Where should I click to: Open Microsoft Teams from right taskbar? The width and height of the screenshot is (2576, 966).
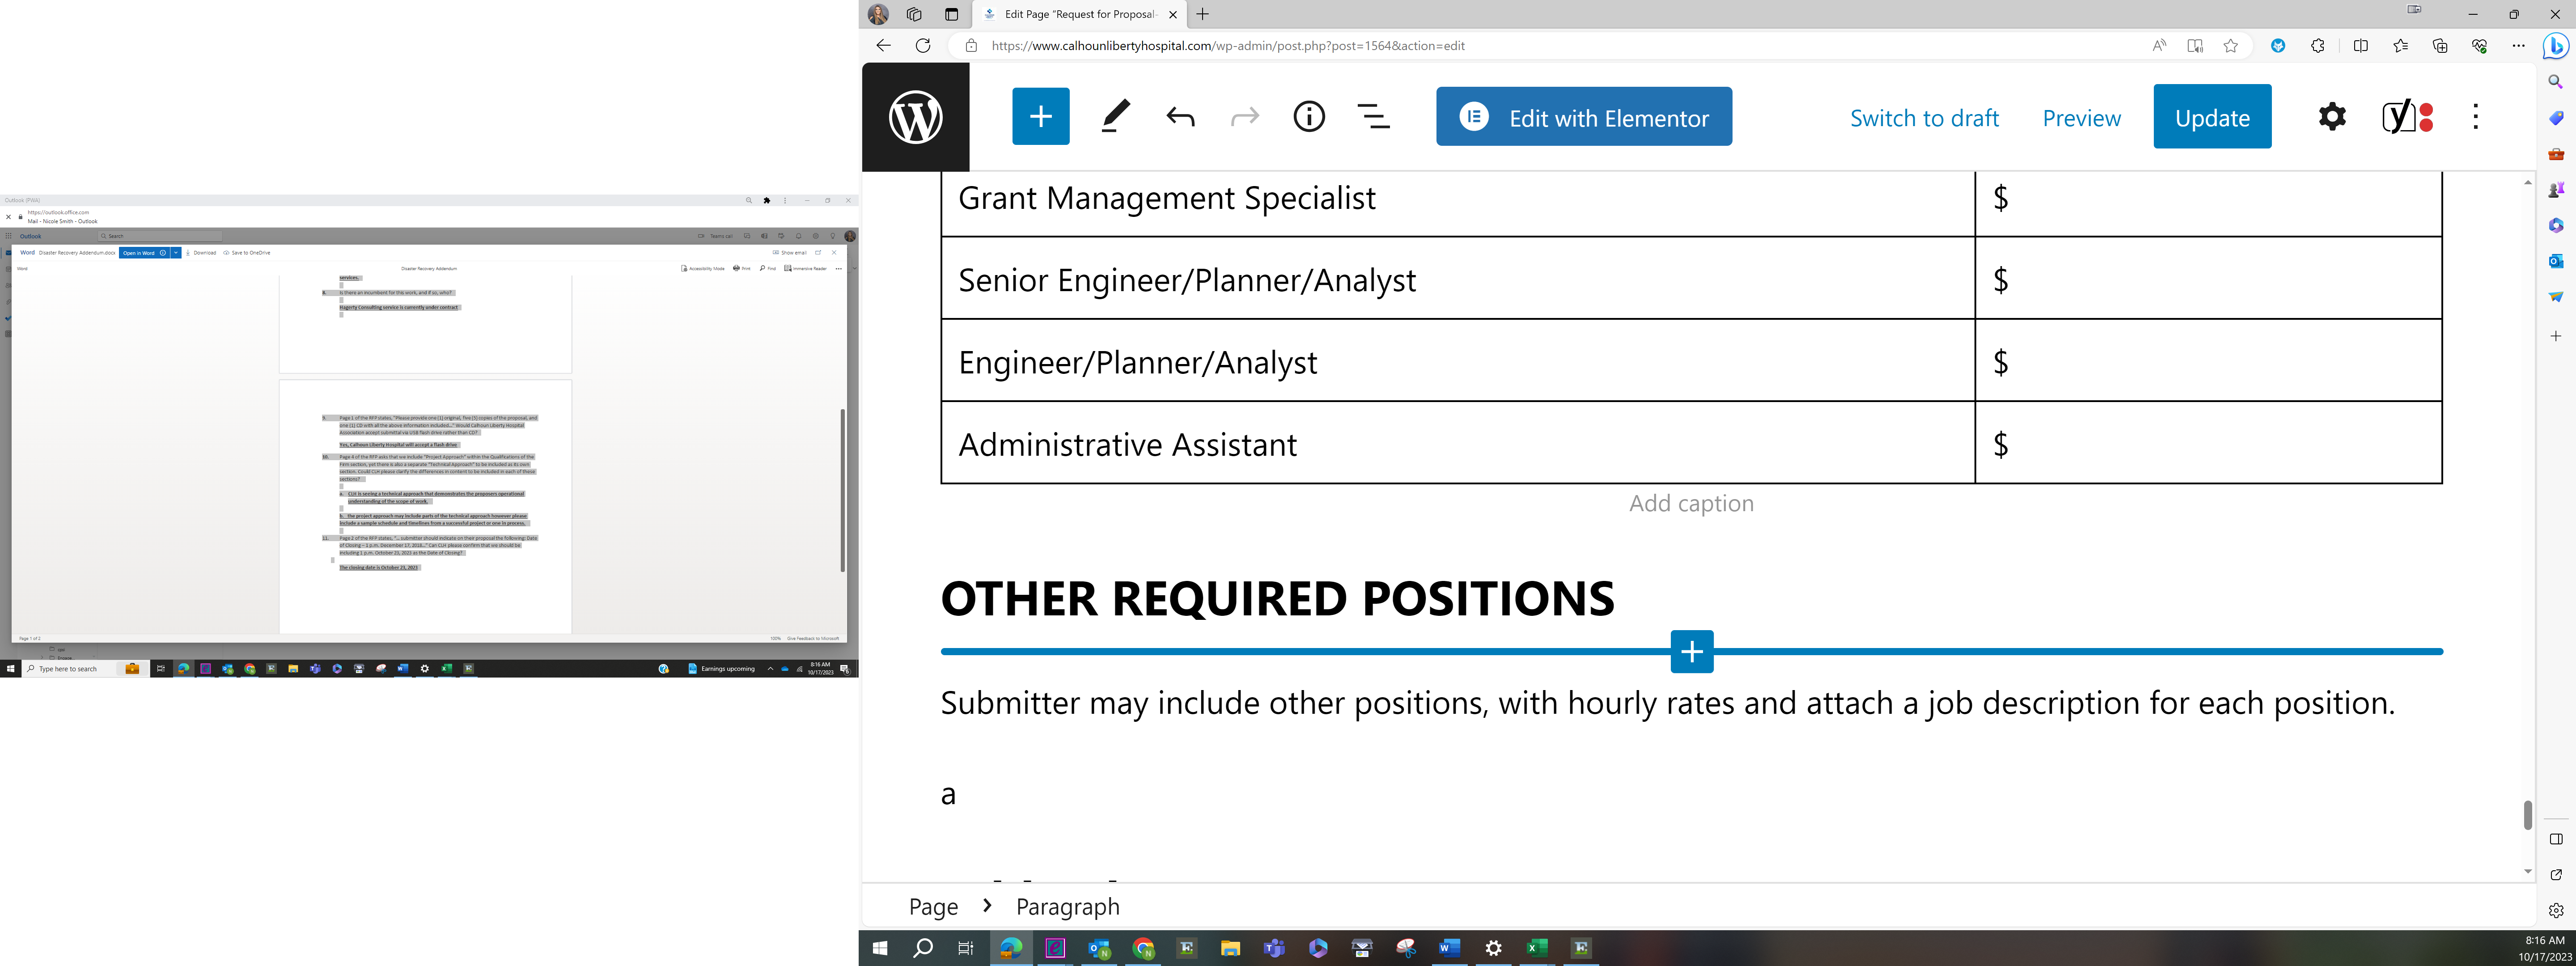click(1274, 948)
